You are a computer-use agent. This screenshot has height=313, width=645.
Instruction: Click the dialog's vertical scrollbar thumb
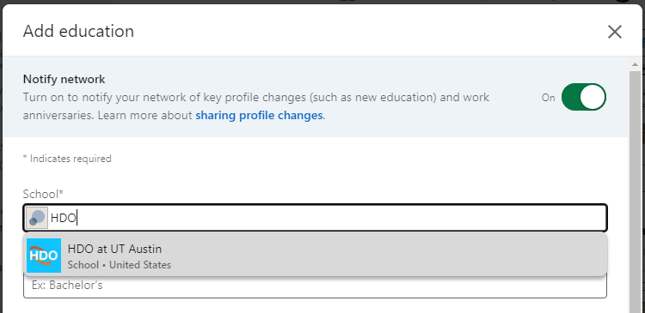[636, 190]
